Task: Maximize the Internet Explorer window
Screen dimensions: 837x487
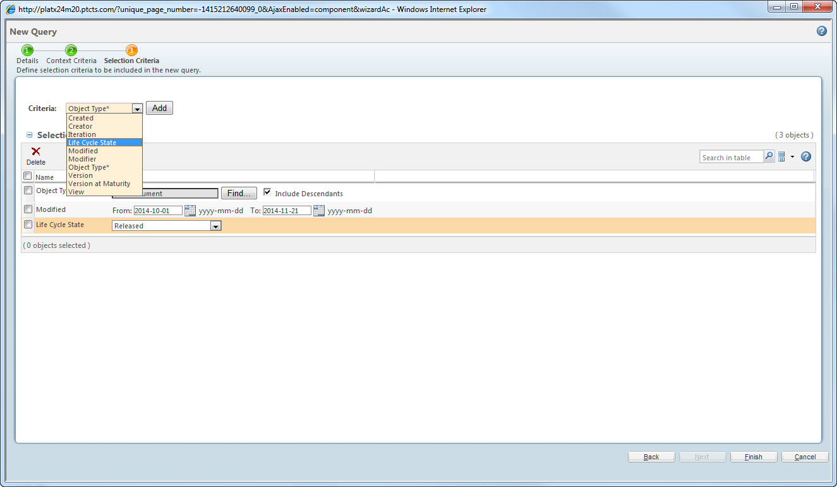Action: point(794,6)
